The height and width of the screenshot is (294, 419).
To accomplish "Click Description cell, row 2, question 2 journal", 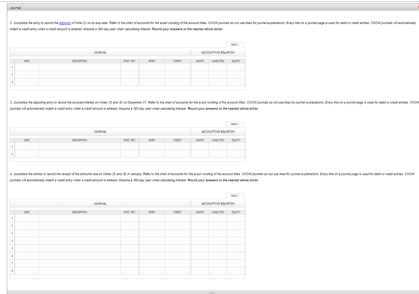I will (79, 75).
